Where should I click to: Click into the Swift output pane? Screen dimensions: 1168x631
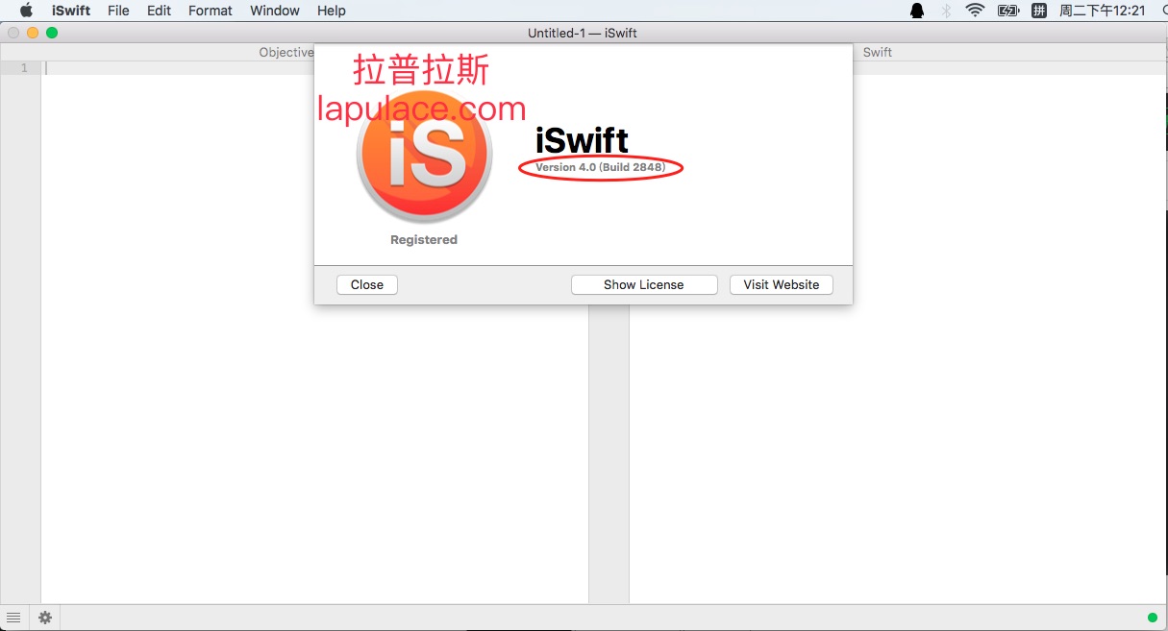894,432
